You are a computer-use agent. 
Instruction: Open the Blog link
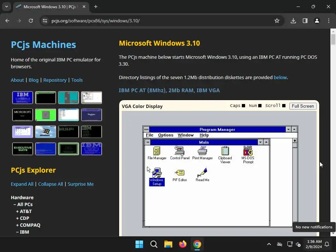[x=33, y=80]
